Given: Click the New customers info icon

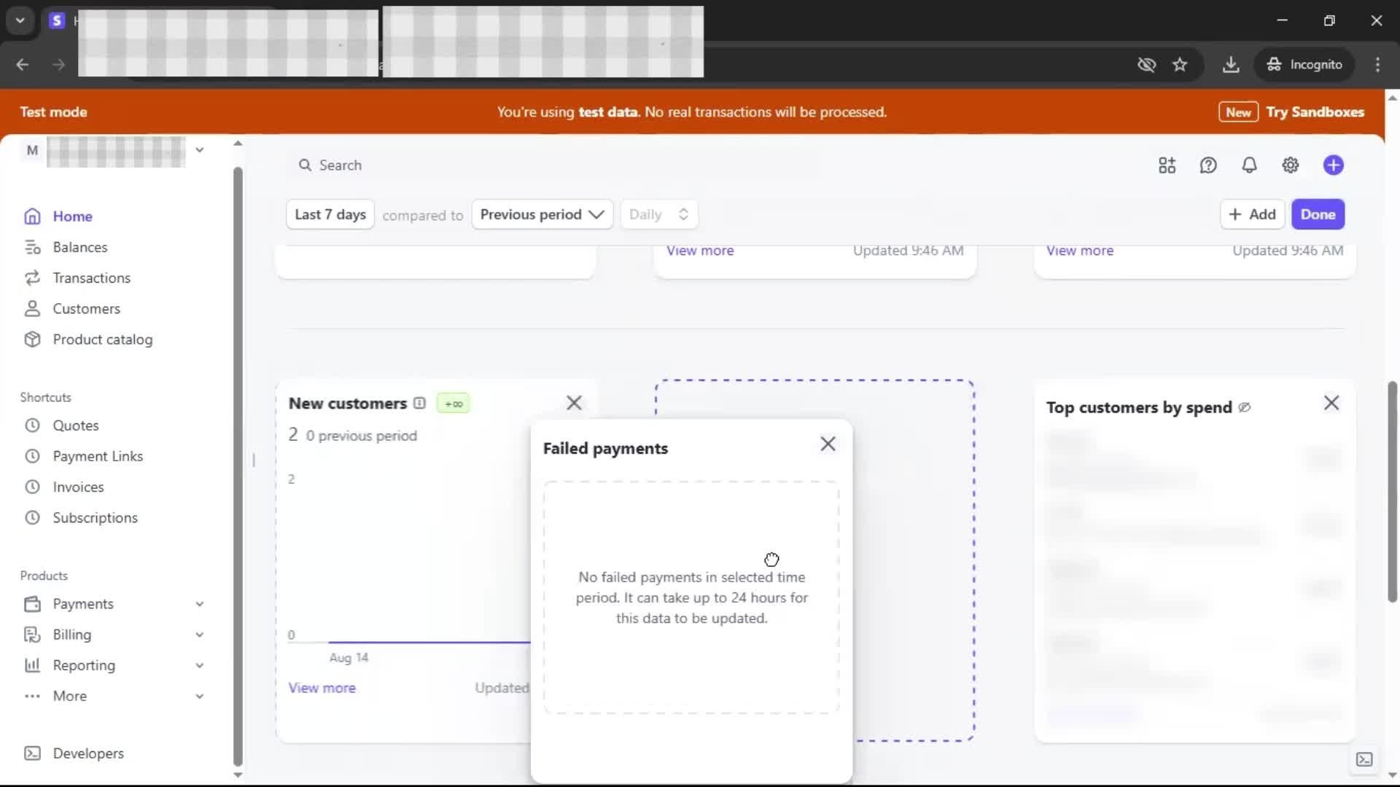Looking at the screenshot, I should click(x=419, y=403).
